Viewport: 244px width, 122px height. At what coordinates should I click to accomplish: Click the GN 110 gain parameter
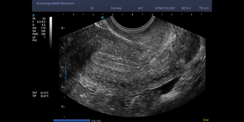(x=39, y=28)
